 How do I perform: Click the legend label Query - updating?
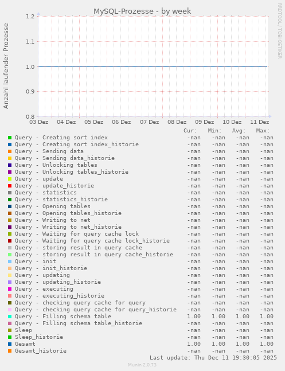click(x=42, y=275)
